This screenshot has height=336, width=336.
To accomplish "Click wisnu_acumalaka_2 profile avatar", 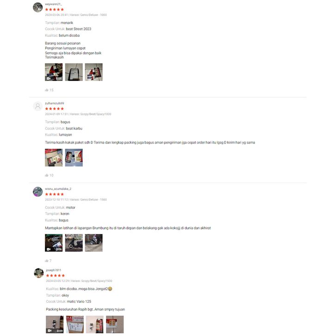I will [37, 192].
